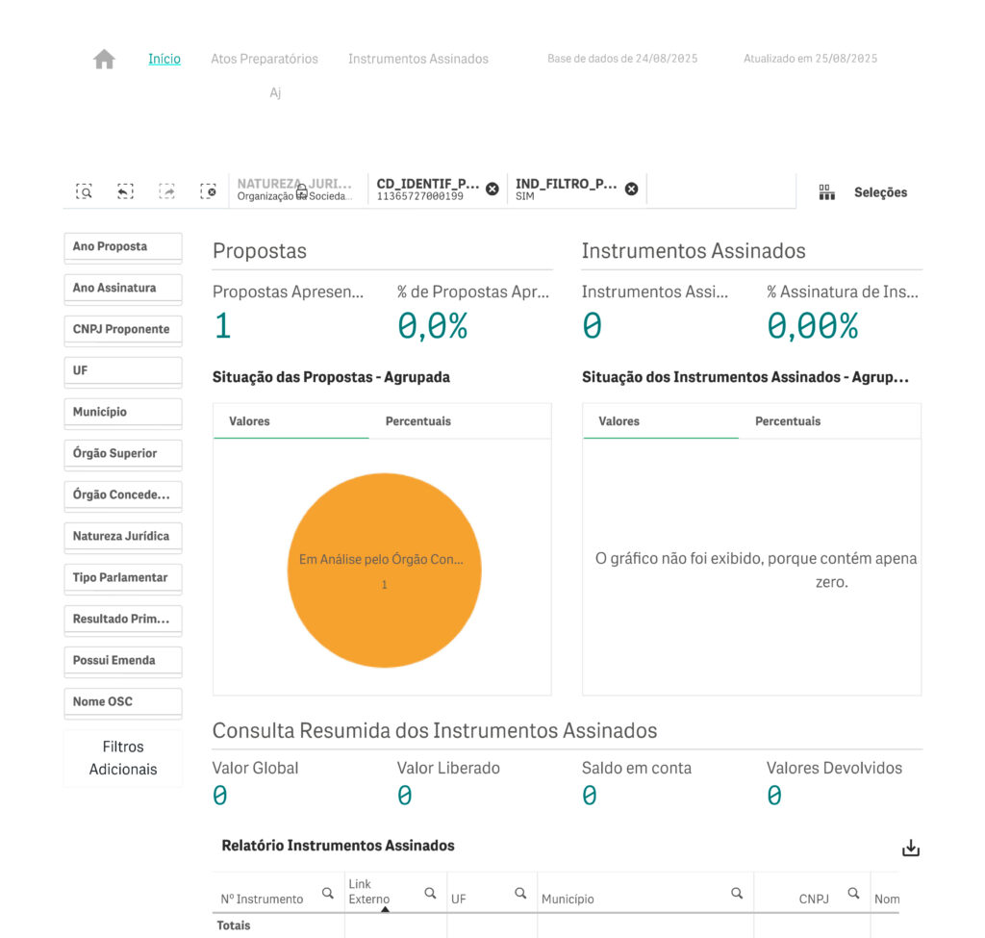
Task: Switch to Percentuais tab under Propostas chart
Action: [x=417, y=421]
